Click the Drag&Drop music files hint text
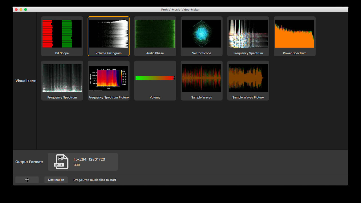Screen dimensions: 361x203 point(95,180)
